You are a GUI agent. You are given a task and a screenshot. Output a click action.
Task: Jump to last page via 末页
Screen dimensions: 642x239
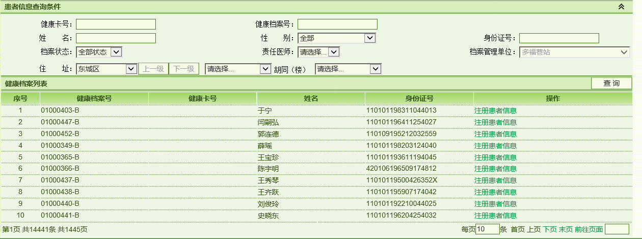click(566, 230)
